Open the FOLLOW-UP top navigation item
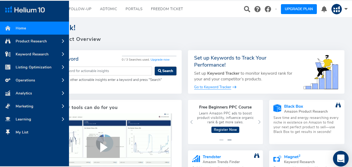 click(x=80, y=9)
